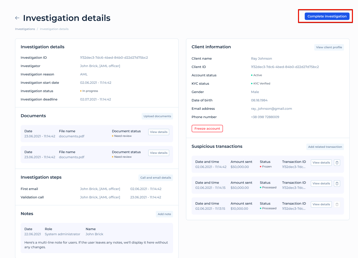View details of the $10,000.00 transaction
The height and width of the screenshot is (258, 358).
(x=321, y=204)
